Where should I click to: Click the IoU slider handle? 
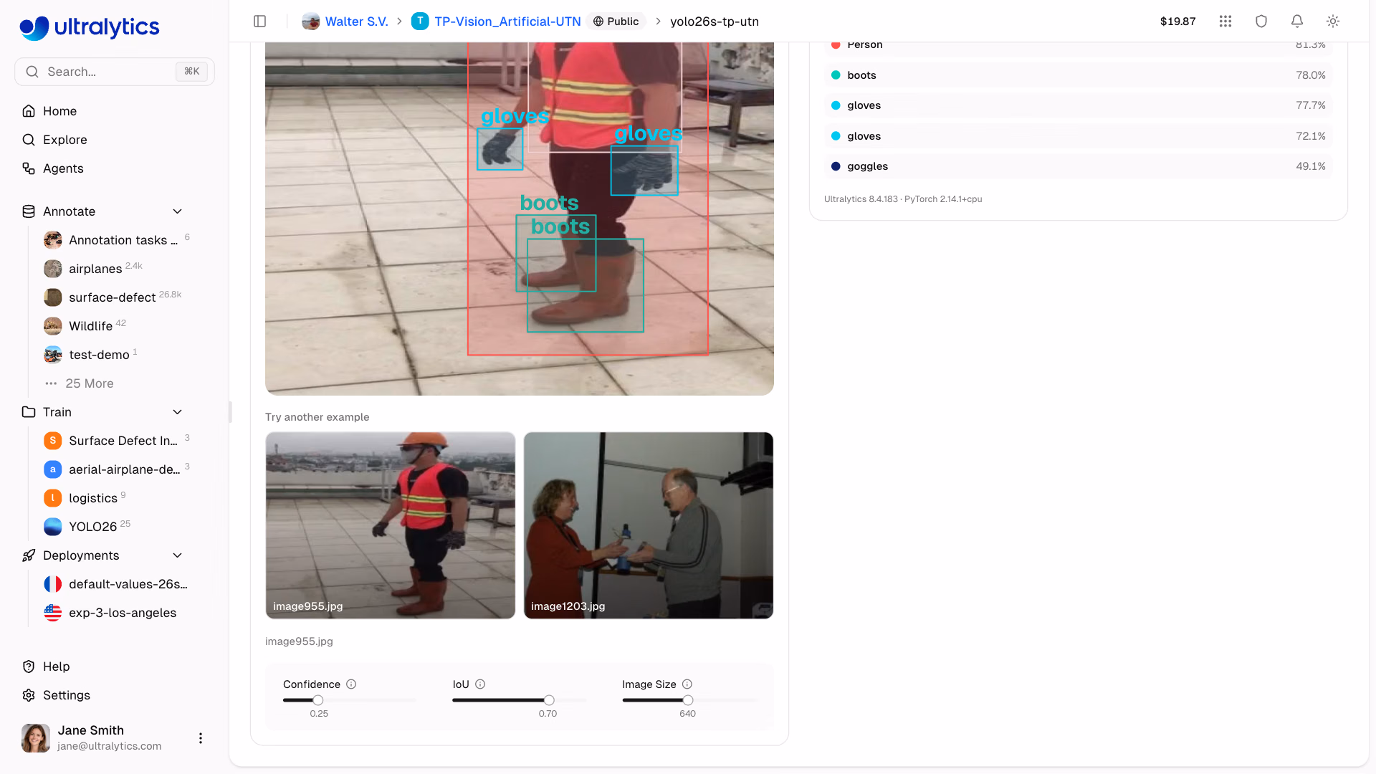coord(549,700)
